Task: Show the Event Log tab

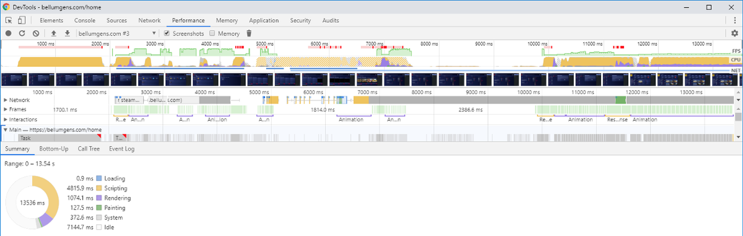Action: click(x=122, y=149)
